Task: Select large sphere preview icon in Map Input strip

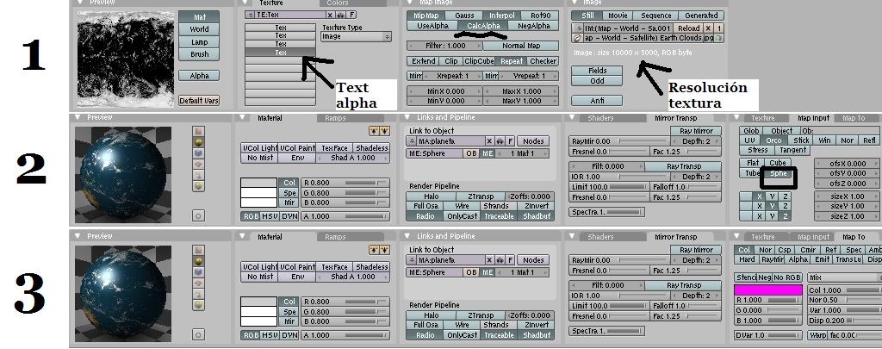Action: (199, 186)
